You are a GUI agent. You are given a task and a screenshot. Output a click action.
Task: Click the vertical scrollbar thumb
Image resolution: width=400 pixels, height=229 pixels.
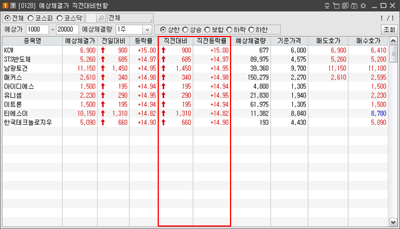click(x=393, y=54)
